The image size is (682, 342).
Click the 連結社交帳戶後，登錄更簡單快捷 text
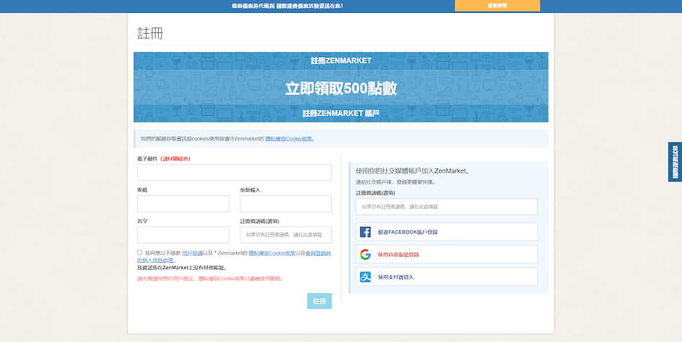pos(395,182)
